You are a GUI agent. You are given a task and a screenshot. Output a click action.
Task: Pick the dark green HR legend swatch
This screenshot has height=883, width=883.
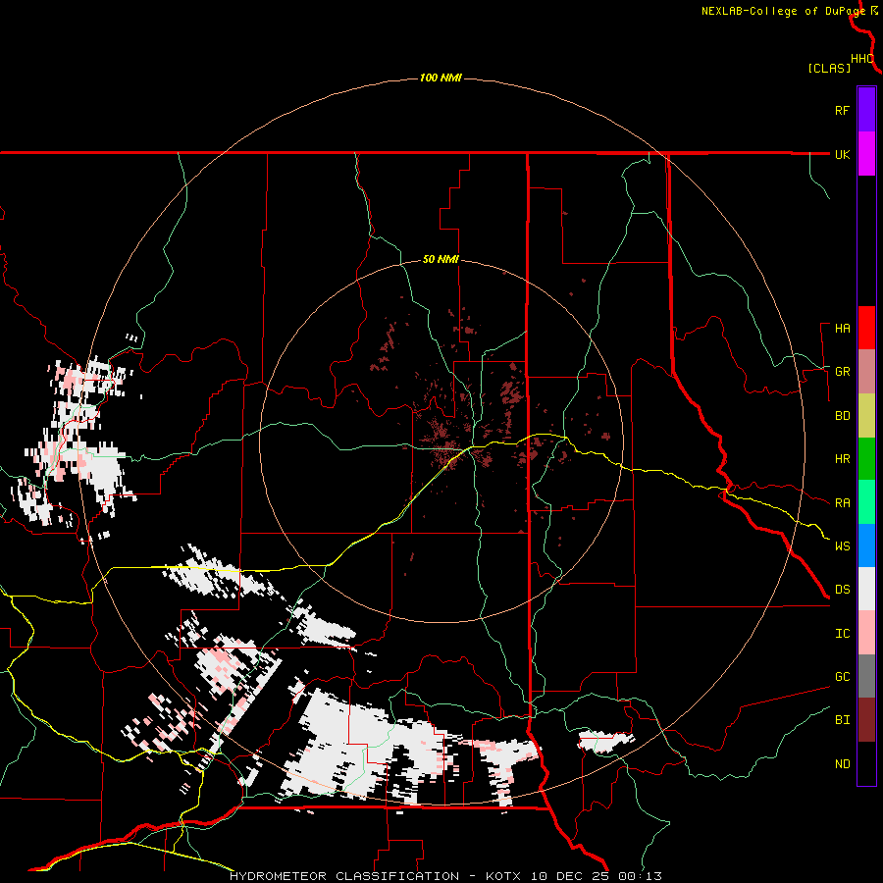pos(866,459)
